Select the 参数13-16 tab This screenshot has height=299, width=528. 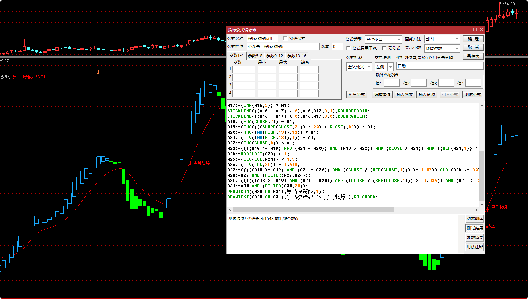click(297, 56)
